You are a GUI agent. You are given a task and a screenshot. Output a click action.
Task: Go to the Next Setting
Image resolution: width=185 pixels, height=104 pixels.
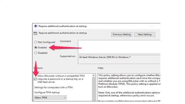[x=145, y=34]
